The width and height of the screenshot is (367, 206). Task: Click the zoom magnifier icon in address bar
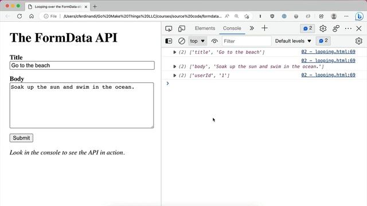(237, 16)
